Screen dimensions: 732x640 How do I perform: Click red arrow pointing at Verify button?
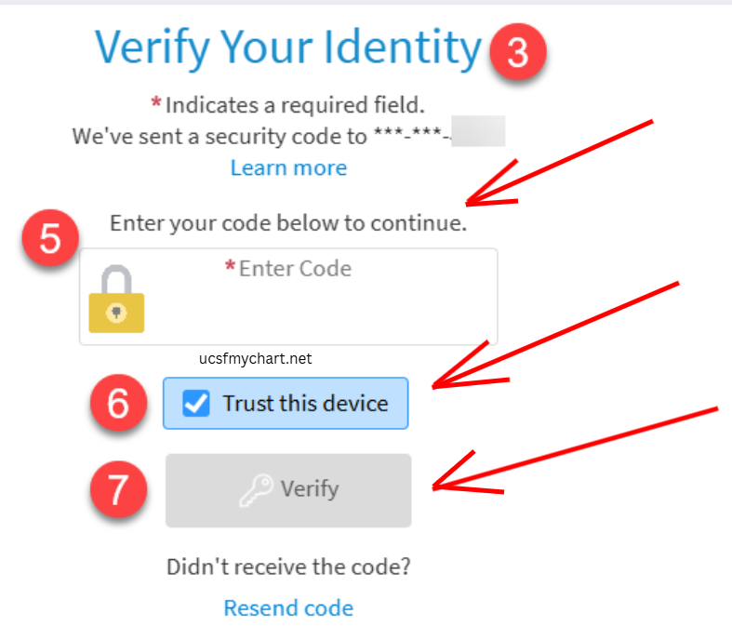pyautogui.click(x=574, y=450)
